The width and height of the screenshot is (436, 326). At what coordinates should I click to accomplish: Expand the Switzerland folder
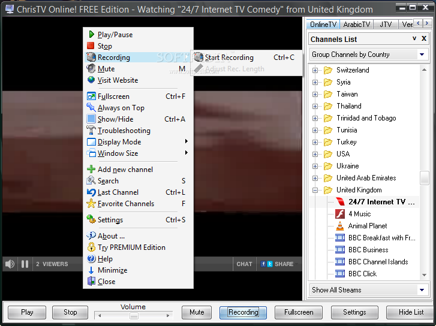point(315,70)
